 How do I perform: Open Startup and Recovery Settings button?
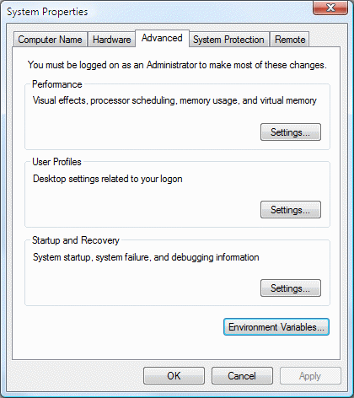point(291,288)
